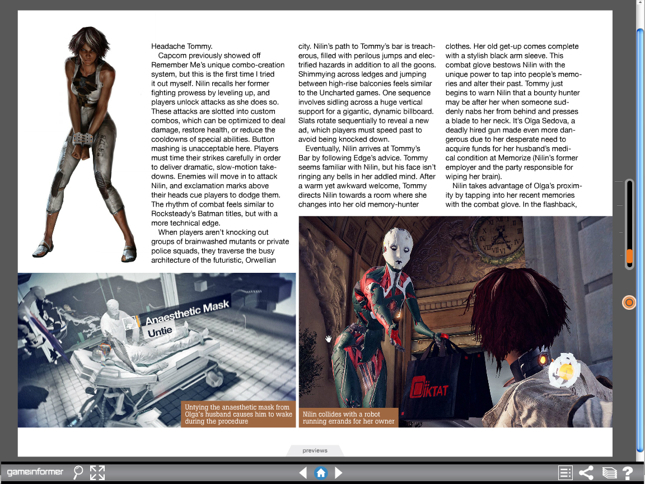The image size is (645, 484).
Task: Click the orange zoom slider handle
Action: click(x=629, y=256)
